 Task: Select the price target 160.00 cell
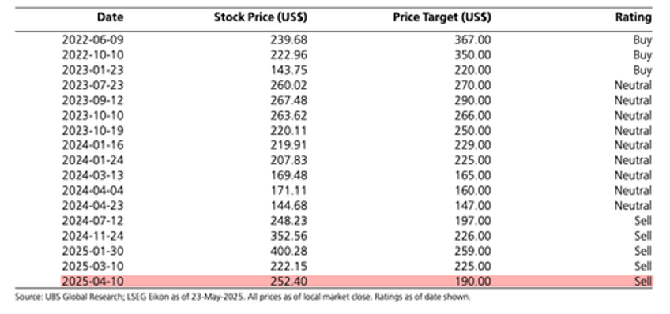coord(472,191)
